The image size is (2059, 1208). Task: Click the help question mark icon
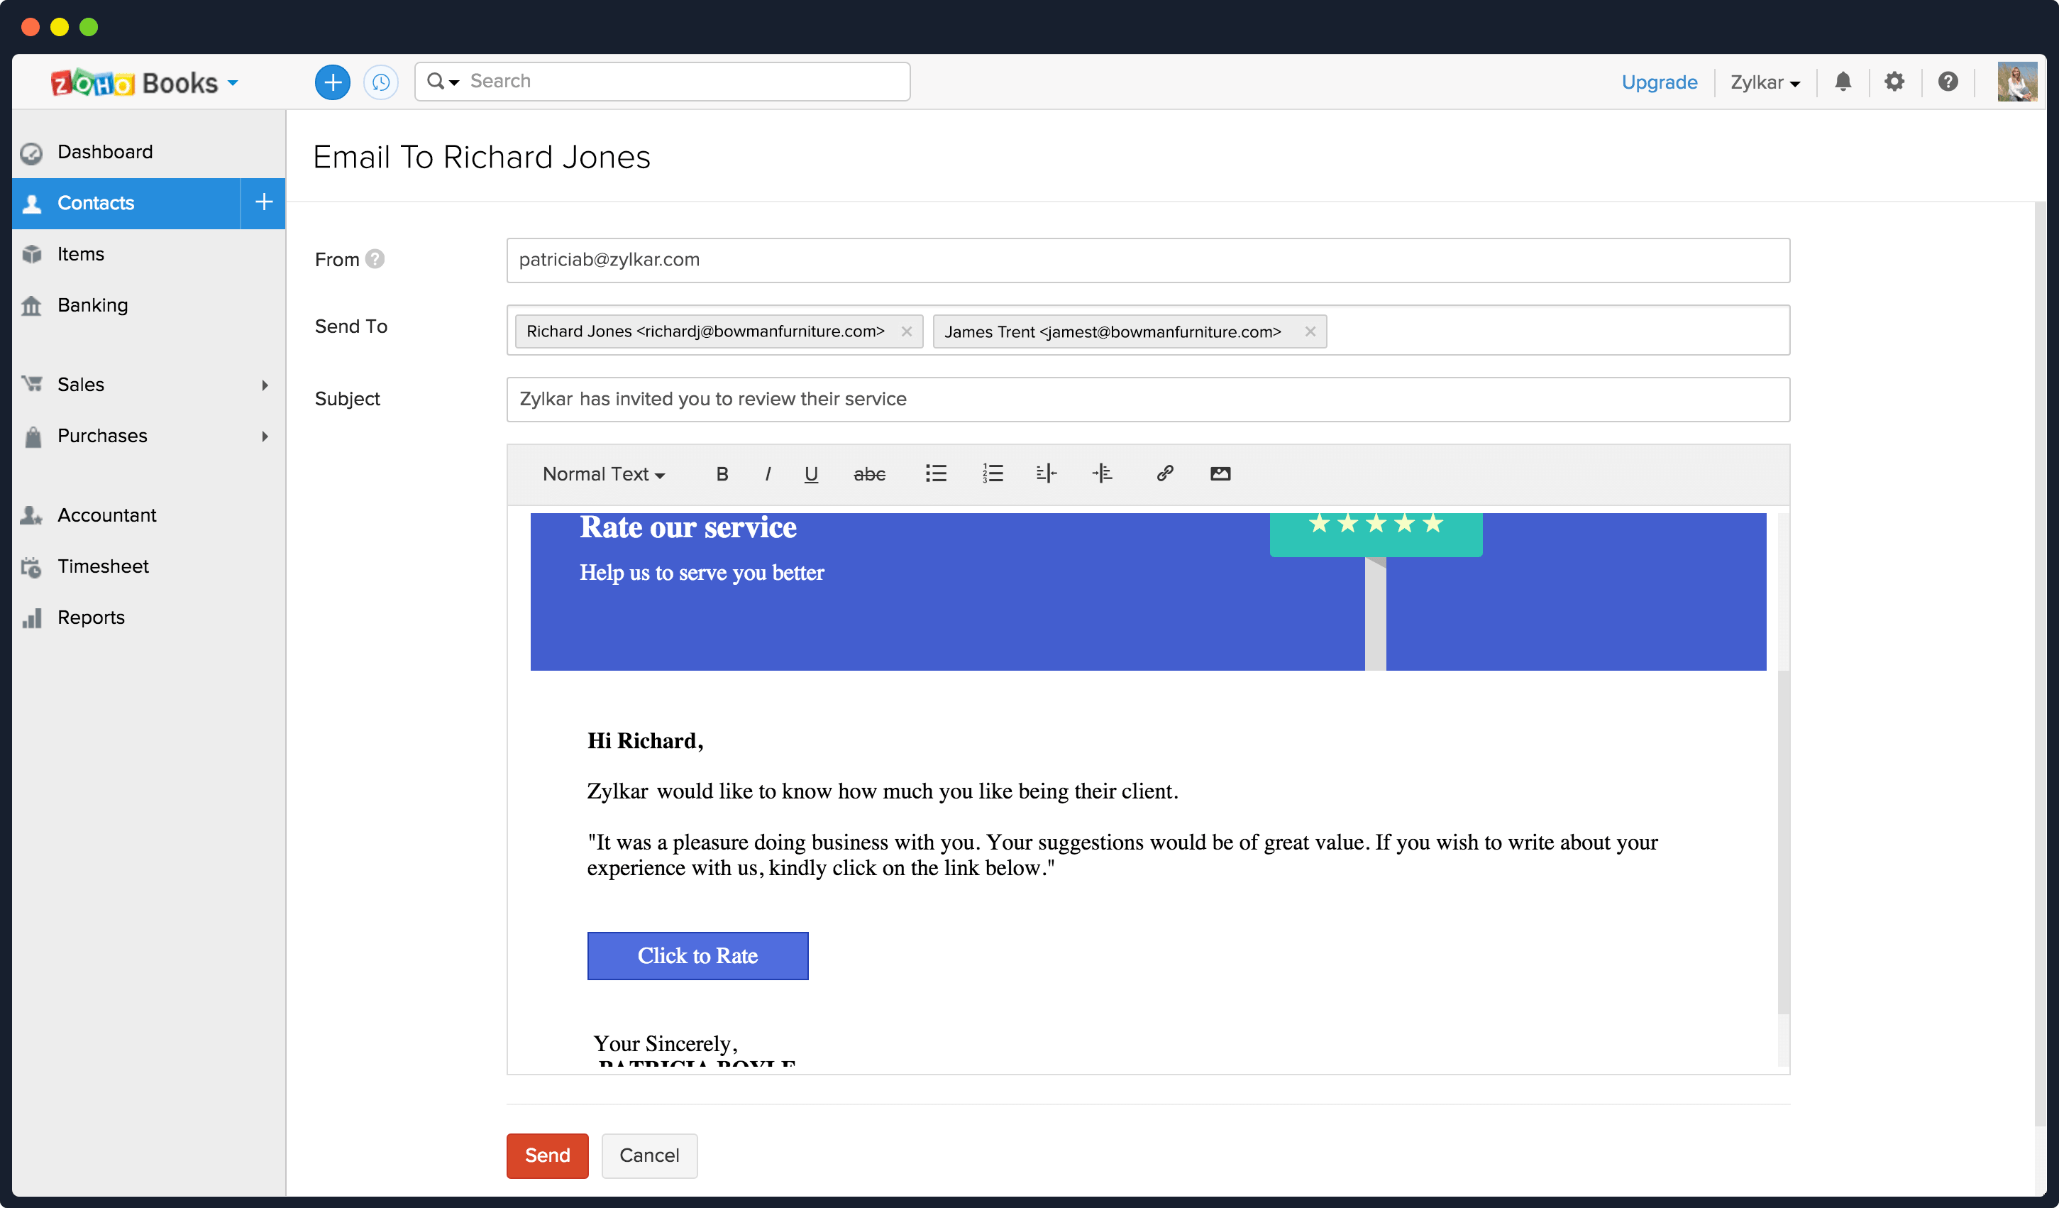[1948, 82]
